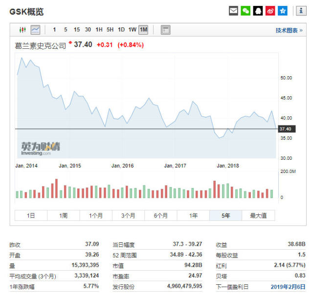Click the dividend value 2.14 (5.77%)
Image resolution: width=313 pixels, height=298 pixels.
[290, 265]
